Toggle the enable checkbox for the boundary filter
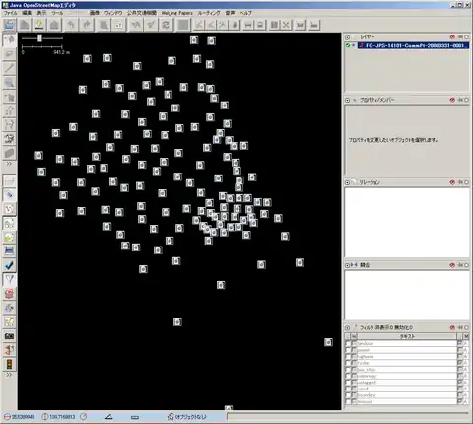Image resolution: width=473 pixels, height=424 pixels. [348, 395]
